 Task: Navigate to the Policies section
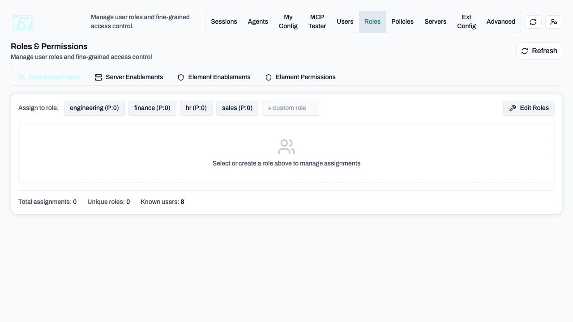[402, 21]
